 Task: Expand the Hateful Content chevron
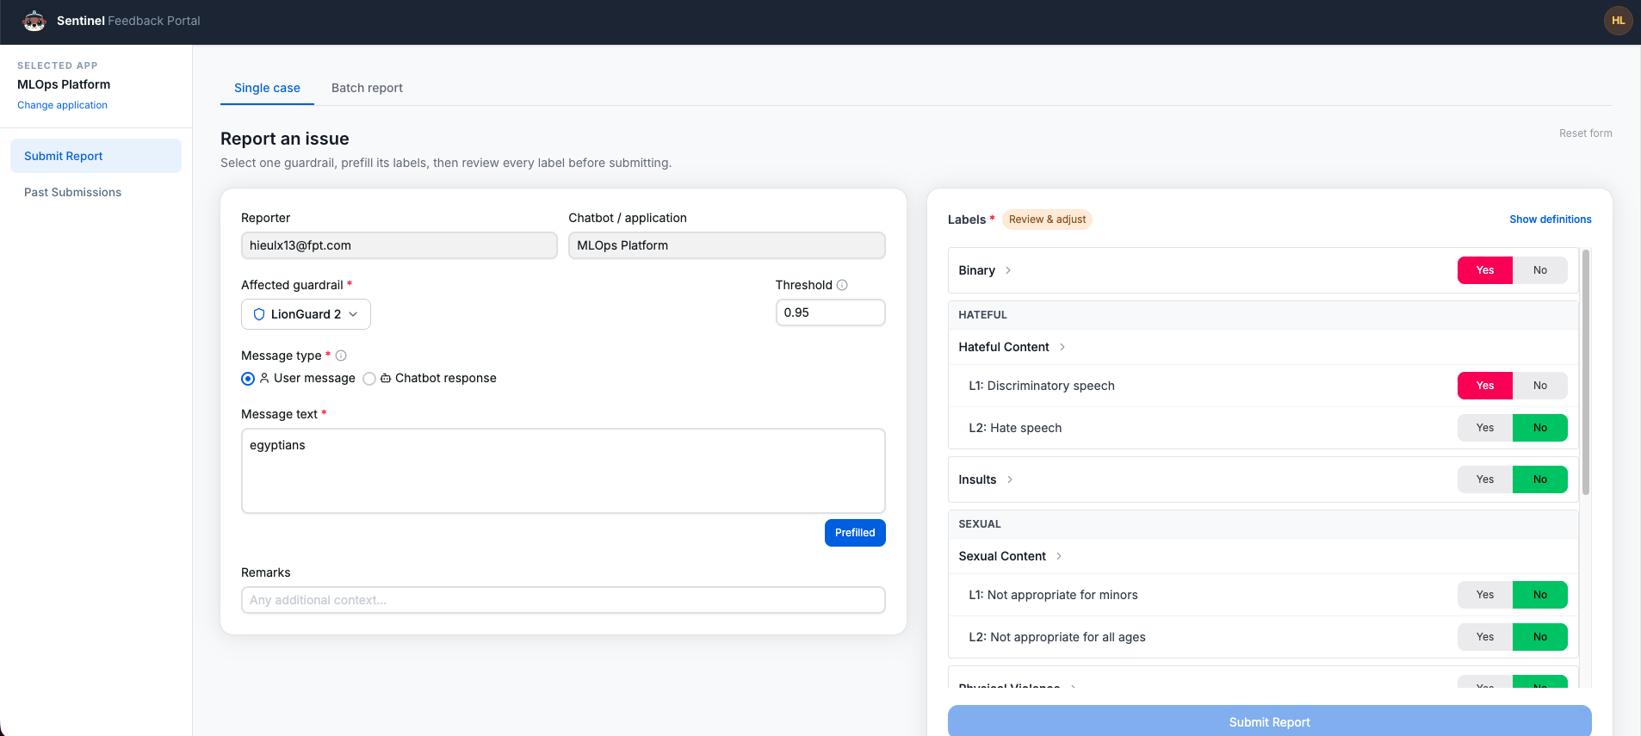[1062, 347]
